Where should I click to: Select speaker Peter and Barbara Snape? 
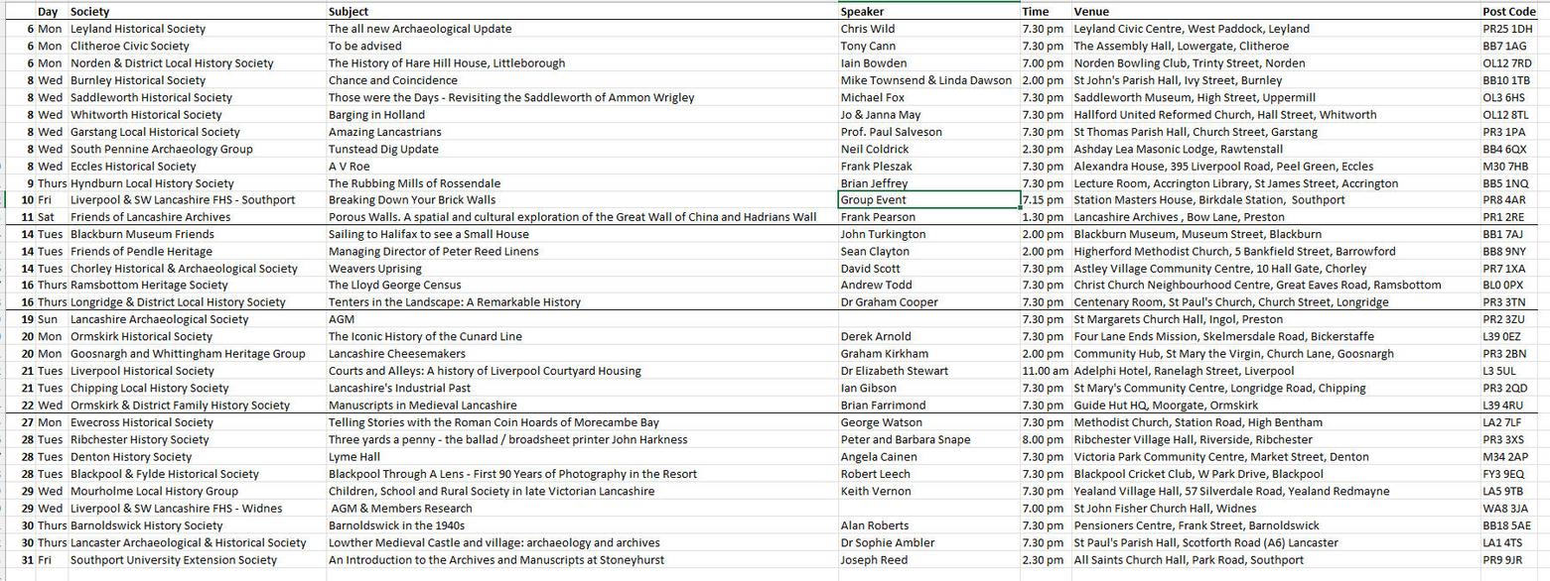(928, 439)
